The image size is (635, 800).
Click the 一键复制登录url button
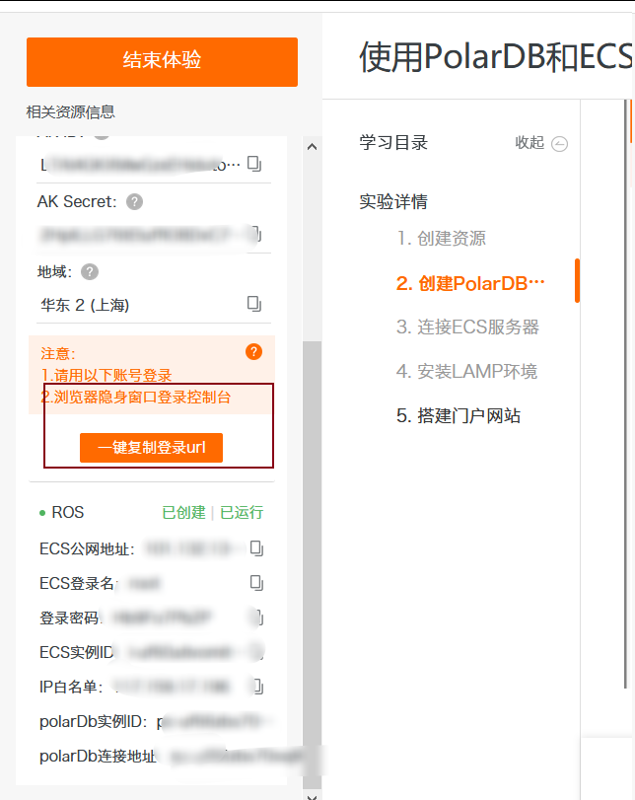point(152,448)
